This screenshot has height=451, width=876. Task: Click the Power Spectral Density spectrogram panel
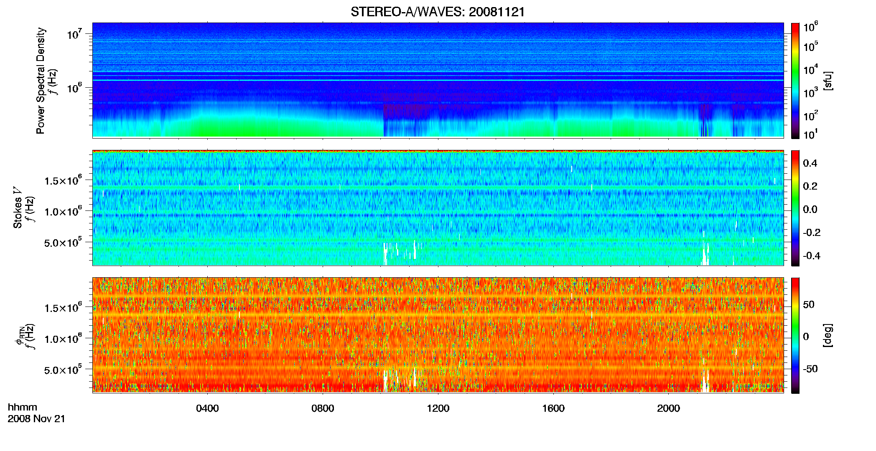(438, 80)
